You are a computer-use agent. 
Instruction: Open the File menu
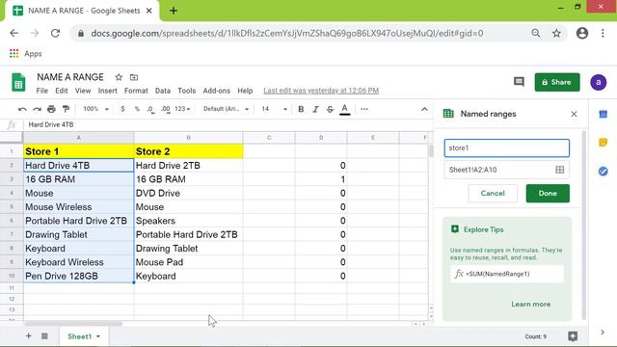(42, 91)
